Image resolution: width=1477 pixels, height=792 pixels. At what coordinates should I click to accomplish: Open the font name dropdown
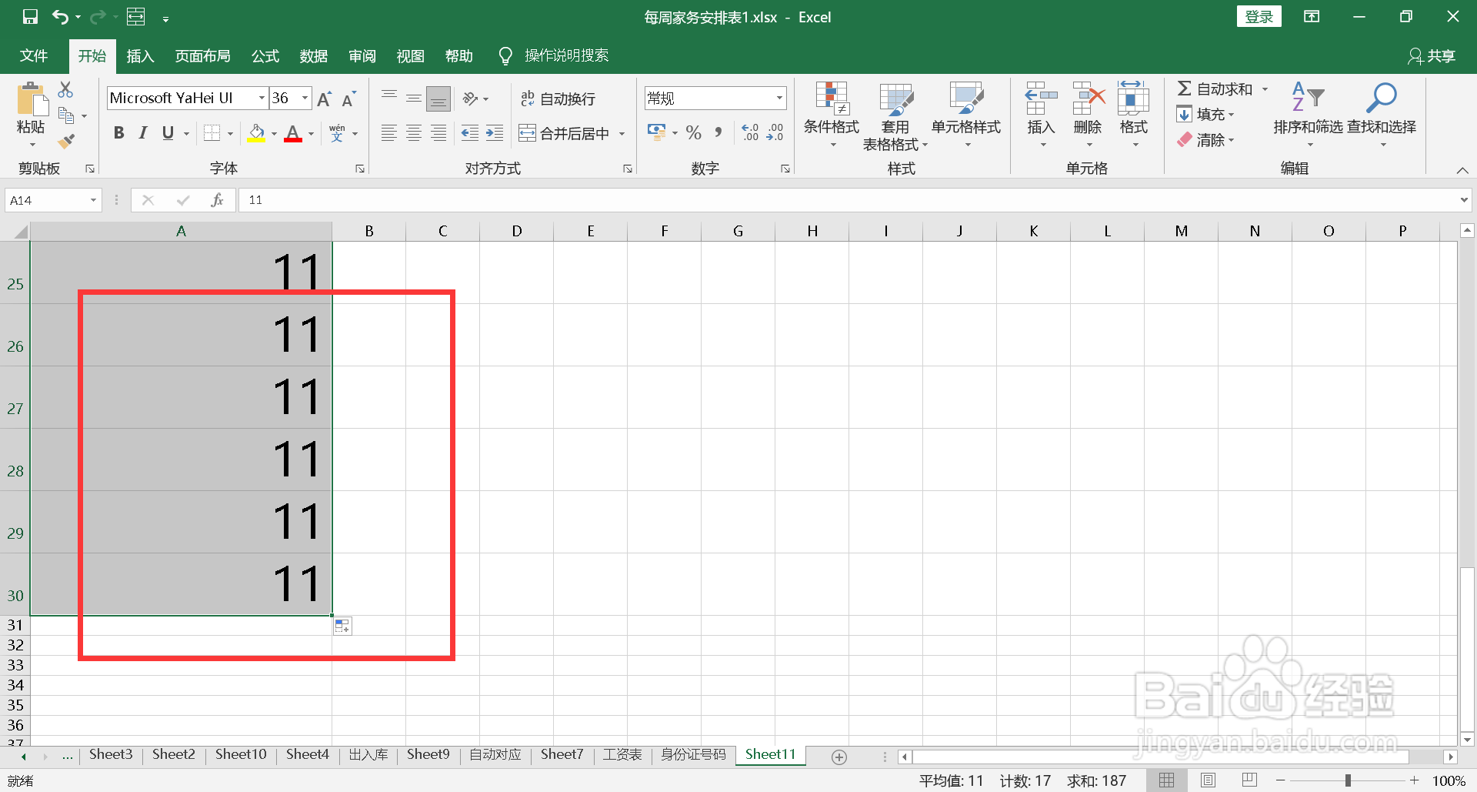[x=262, y=98]
